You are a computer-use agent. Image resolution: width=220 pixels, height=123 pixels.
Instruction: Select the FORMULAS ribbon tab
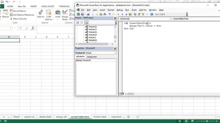[64, 6]
